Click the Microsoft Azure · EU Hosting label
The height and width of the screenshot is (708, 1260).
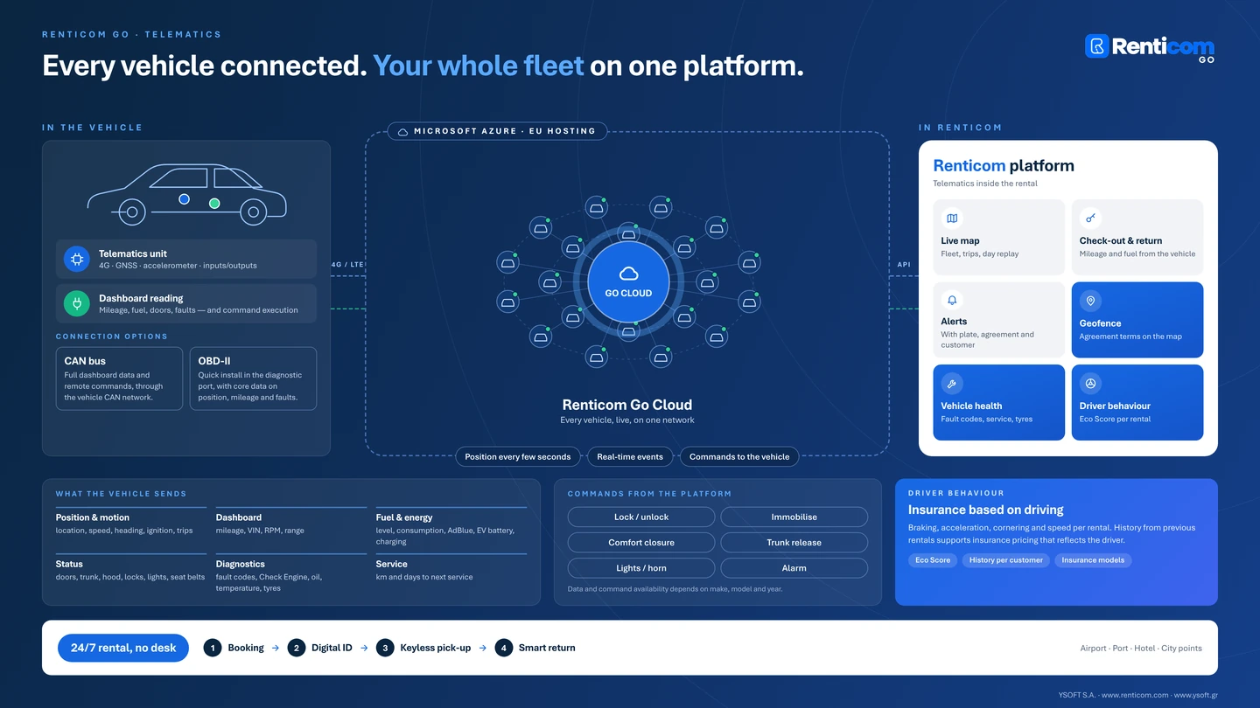pos(497,131)
